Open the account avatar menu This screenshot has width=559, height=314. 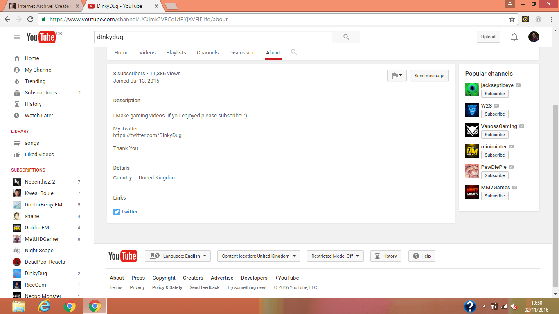pos(534,37)
